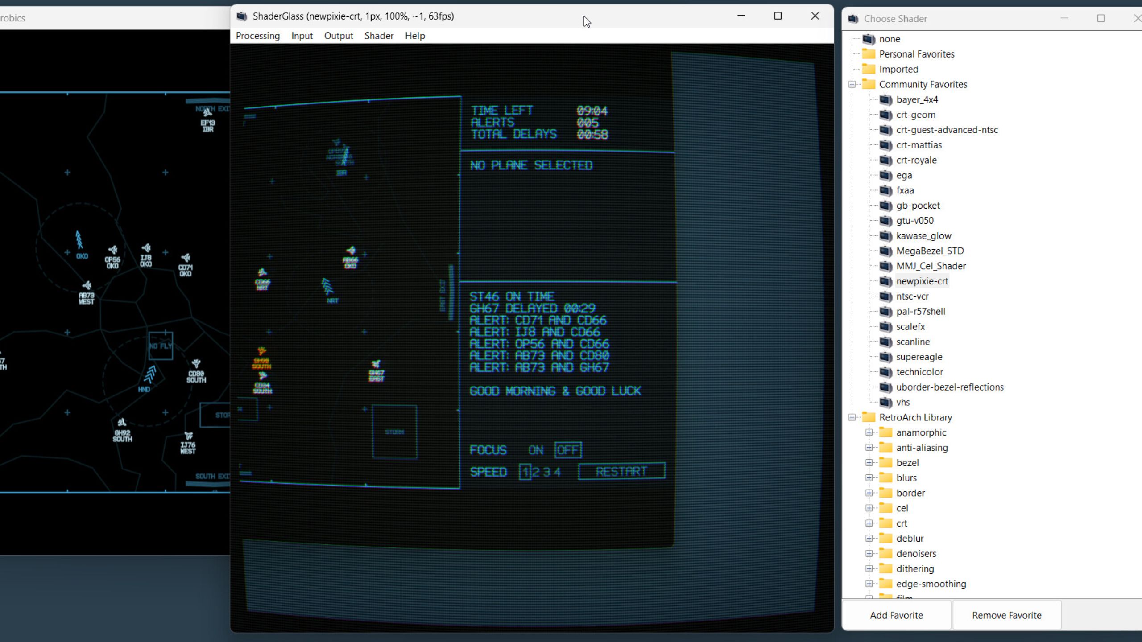Viewport: 1142px width, 642px height.
Task: Open the Imported folder
Action: click(898, 69)
